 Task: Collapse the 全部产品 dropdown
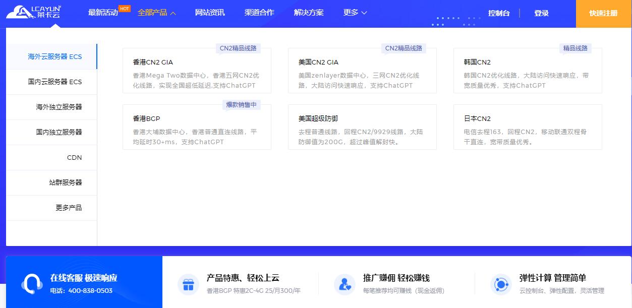[157, 13]
